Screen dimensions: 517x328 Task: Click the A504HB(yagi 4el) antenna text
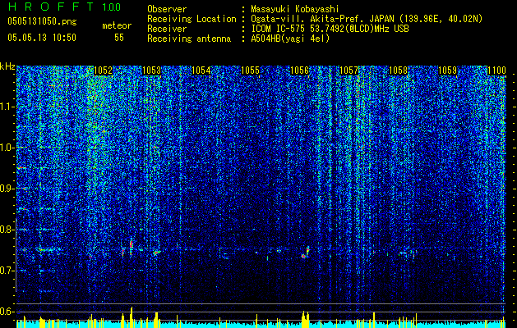(290, 39)
